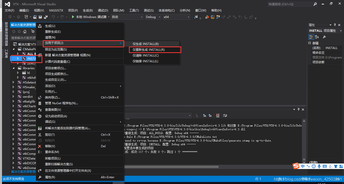Select Alphabetical sort icon in Properties panel

pyautogui.click(x=317, y=37)
